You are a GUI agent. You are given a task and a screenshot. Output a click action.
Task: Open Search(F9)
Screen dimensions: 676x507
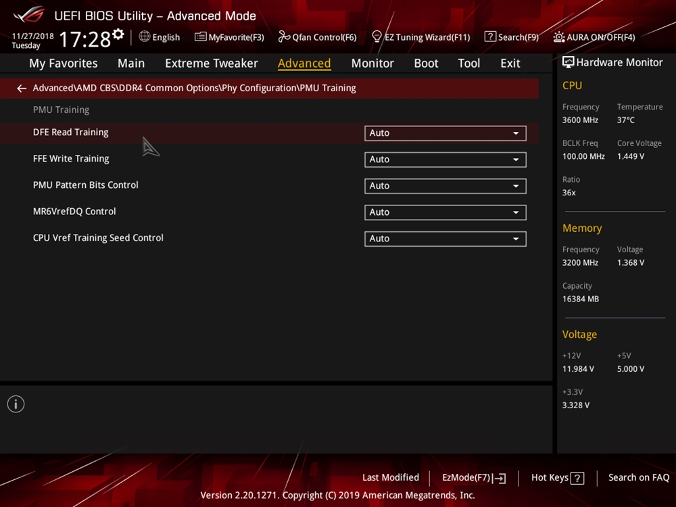(512, 37)
